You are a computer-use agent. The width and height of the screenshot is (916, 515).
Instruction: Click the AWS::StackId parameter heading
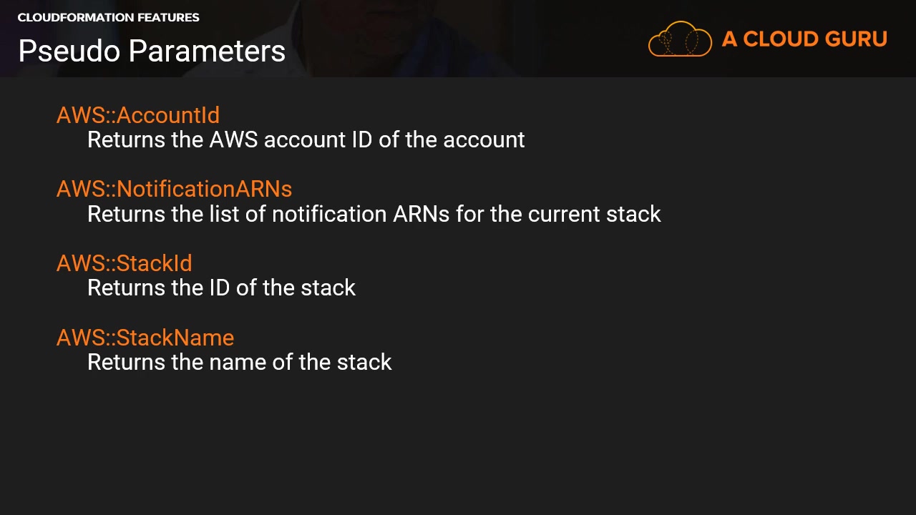(x=124, y=263)
